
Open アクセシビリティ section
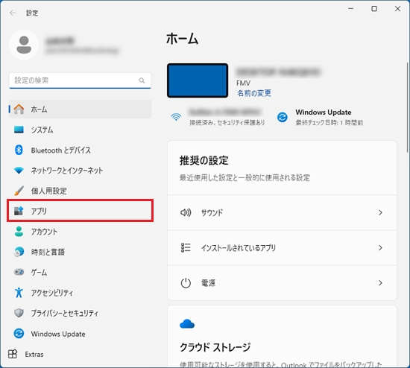(x=80, y=293)
